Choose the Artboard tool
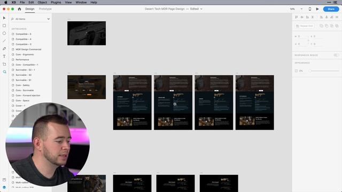The width and height of the screenshot is (342, 192). [x=4, y=64]
